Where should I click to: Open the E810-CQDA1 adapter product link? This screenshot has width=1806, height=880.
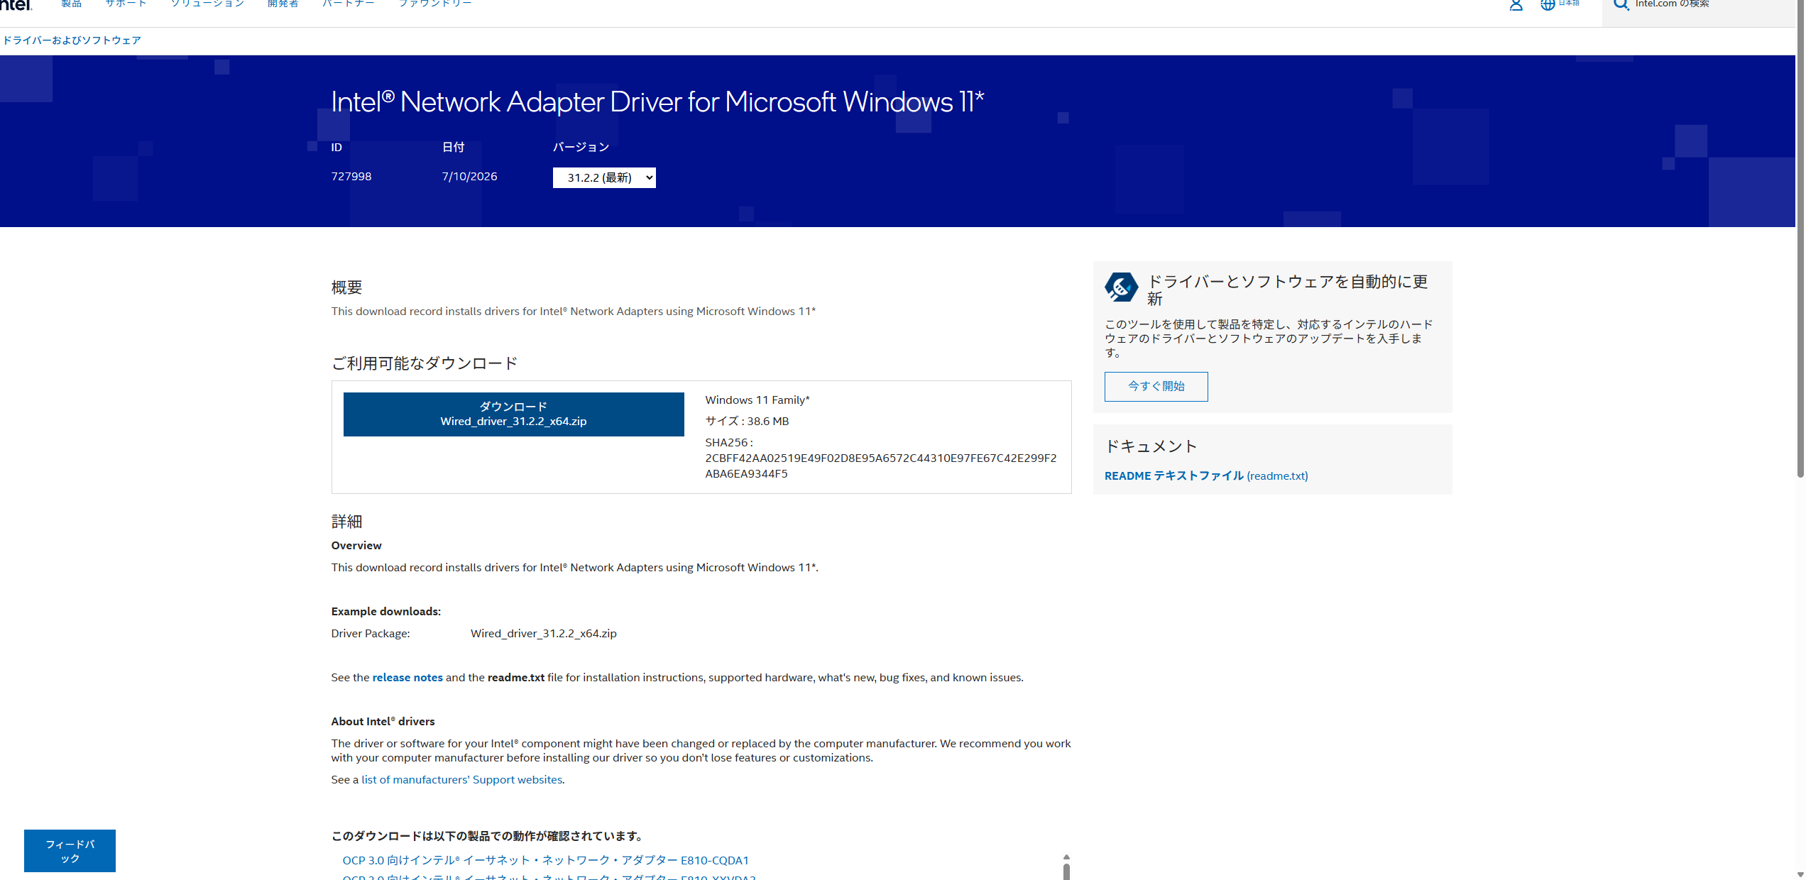[x=546, y=860]
